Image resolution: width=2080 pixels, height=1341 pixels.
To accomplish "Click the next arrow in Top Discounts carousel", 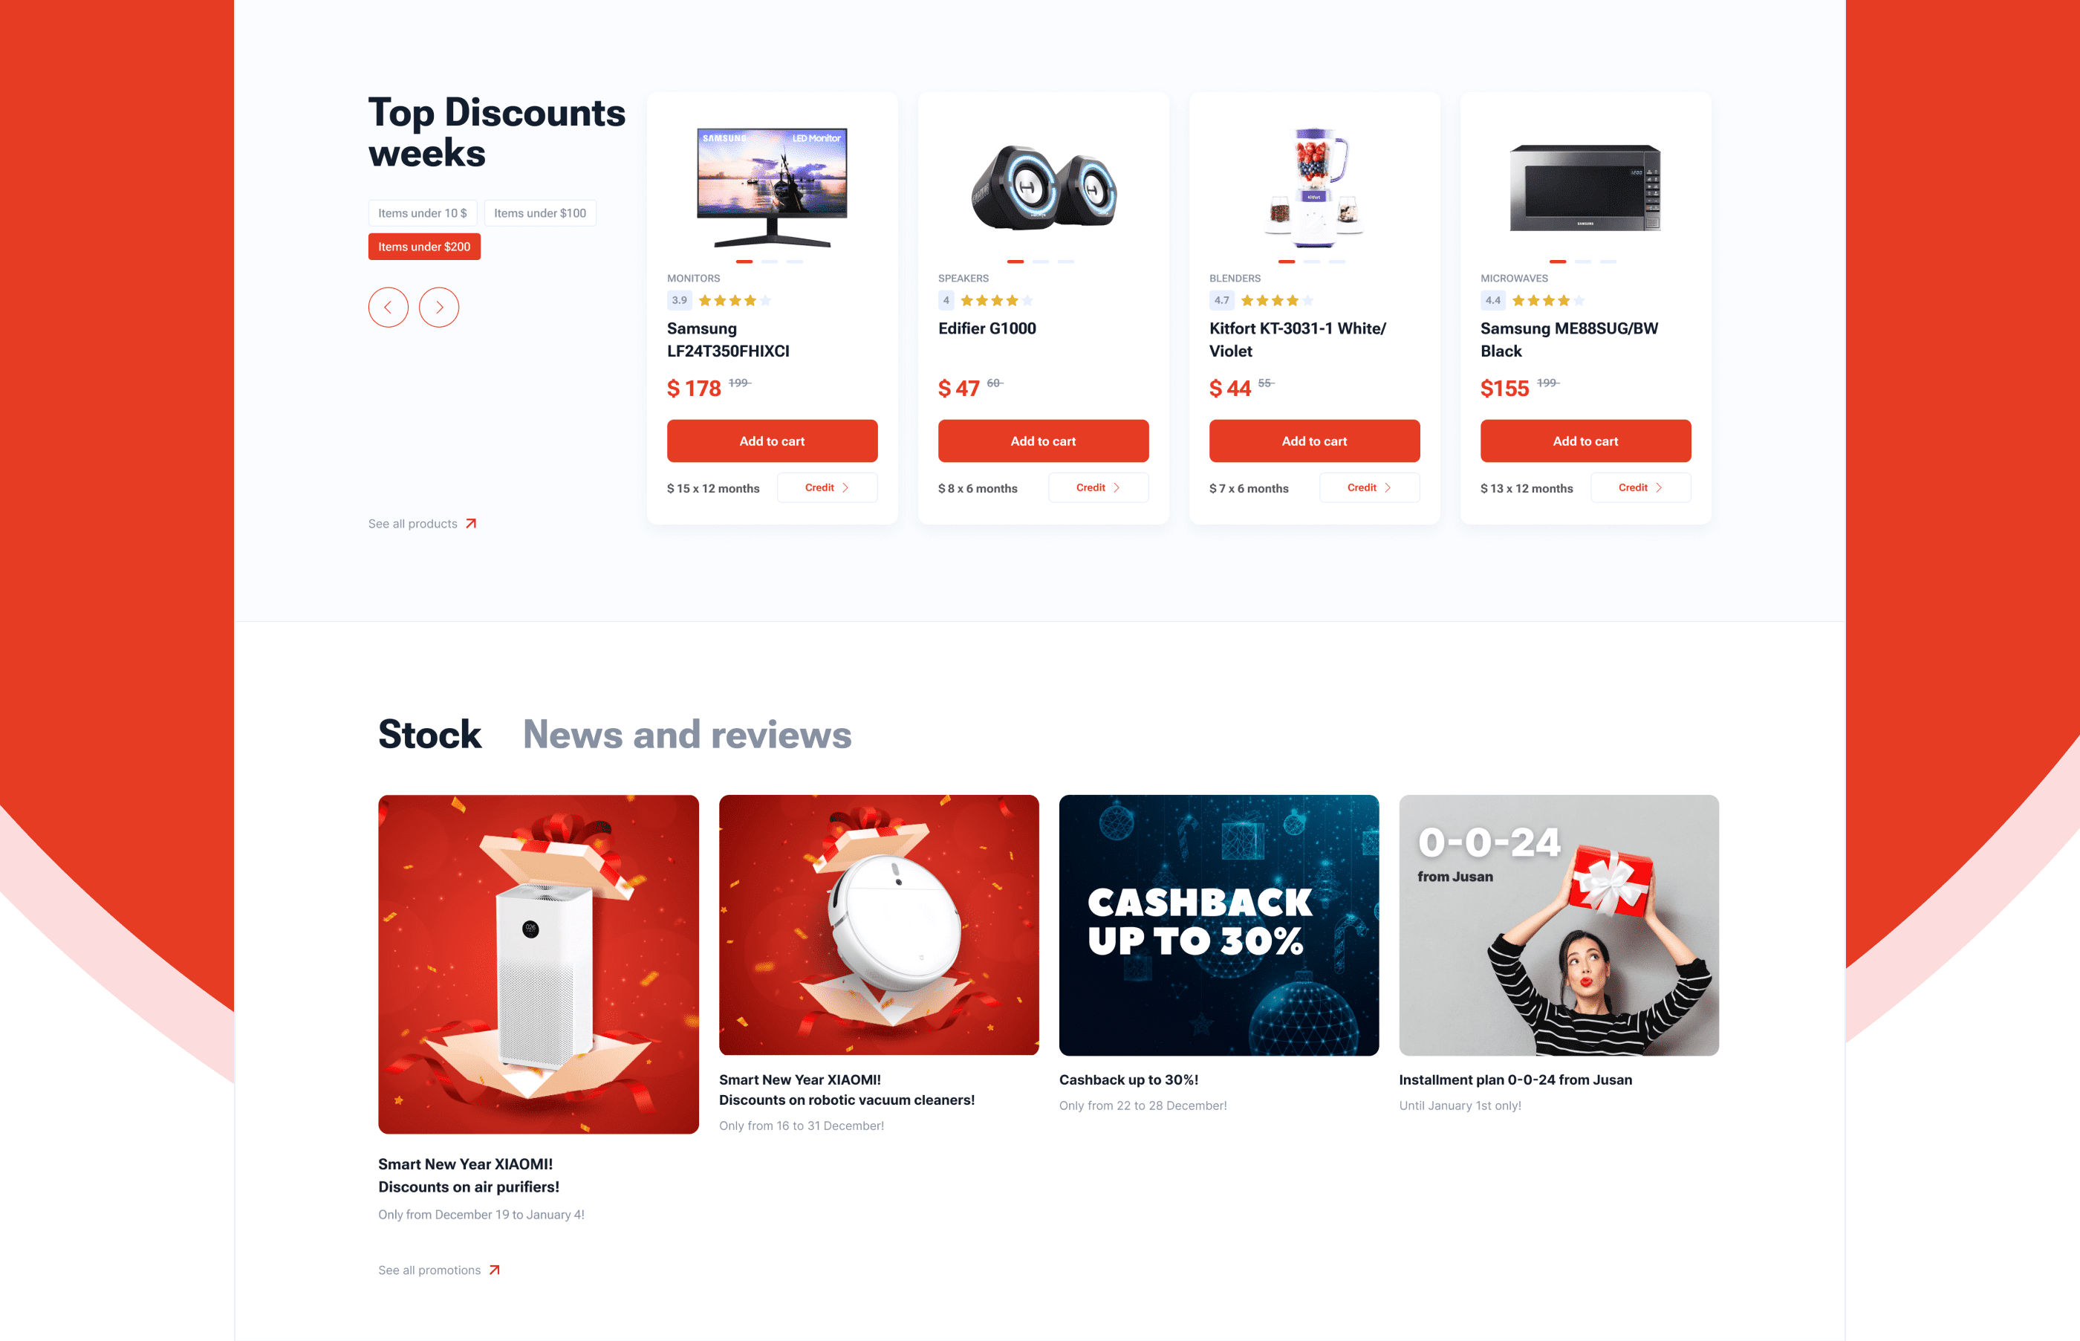I will click(439, 308).
